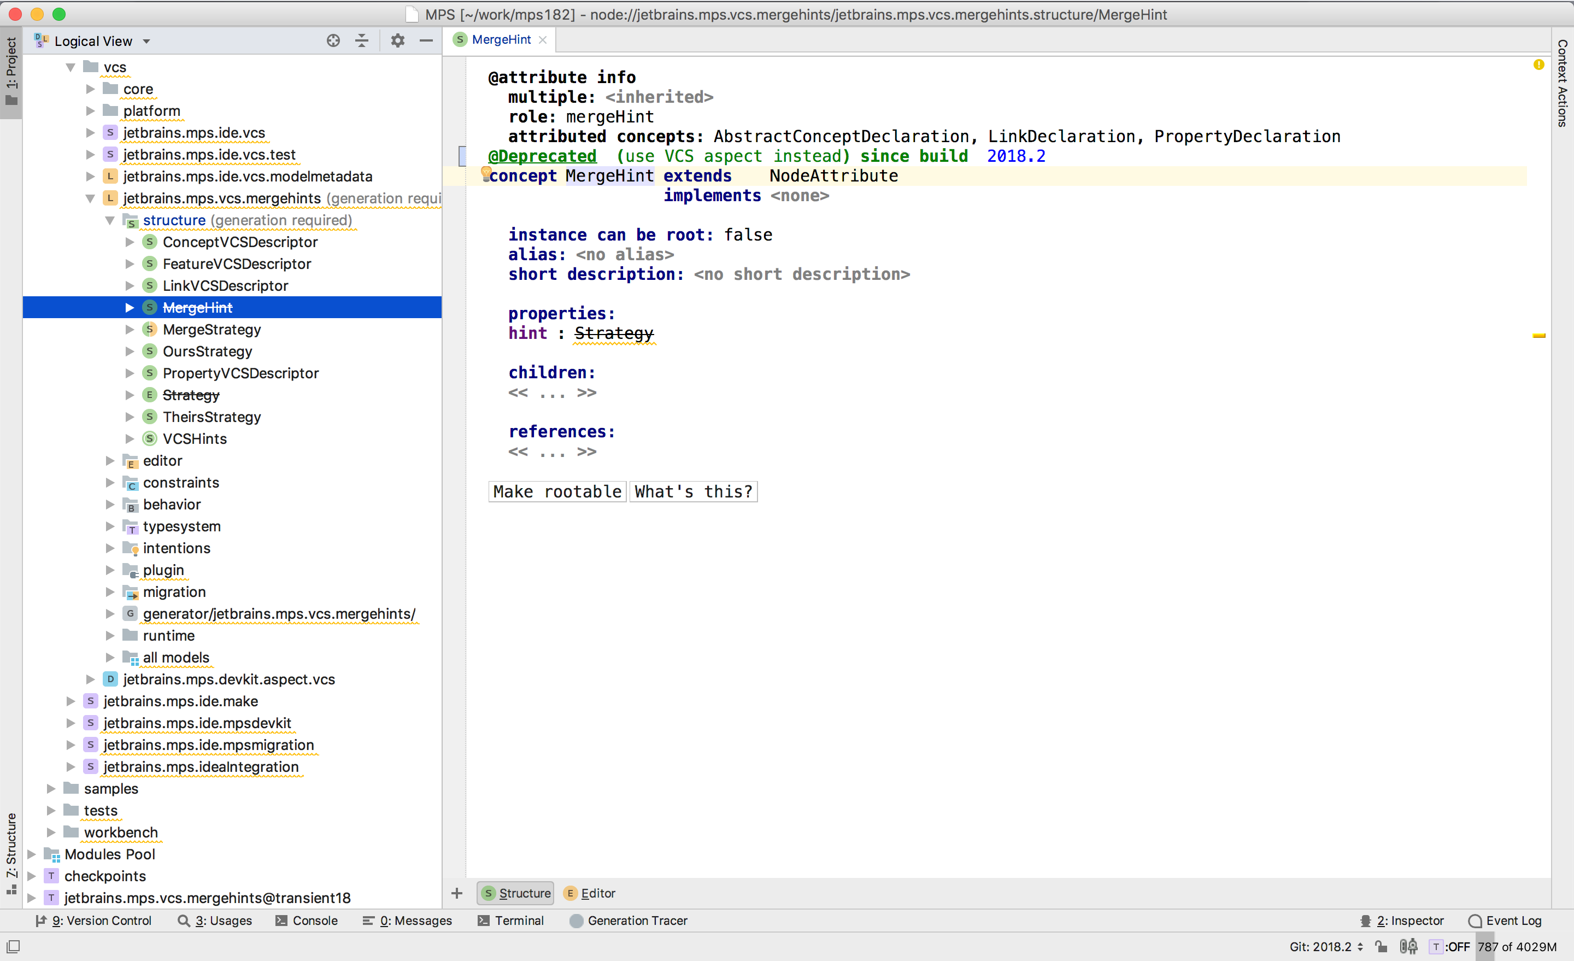Image resolution: width=1574 pixels, height=961 pixels.
Task: Collapse the jetbrains.mps.vcs.mergehints language
Action: tap(91, 198)
